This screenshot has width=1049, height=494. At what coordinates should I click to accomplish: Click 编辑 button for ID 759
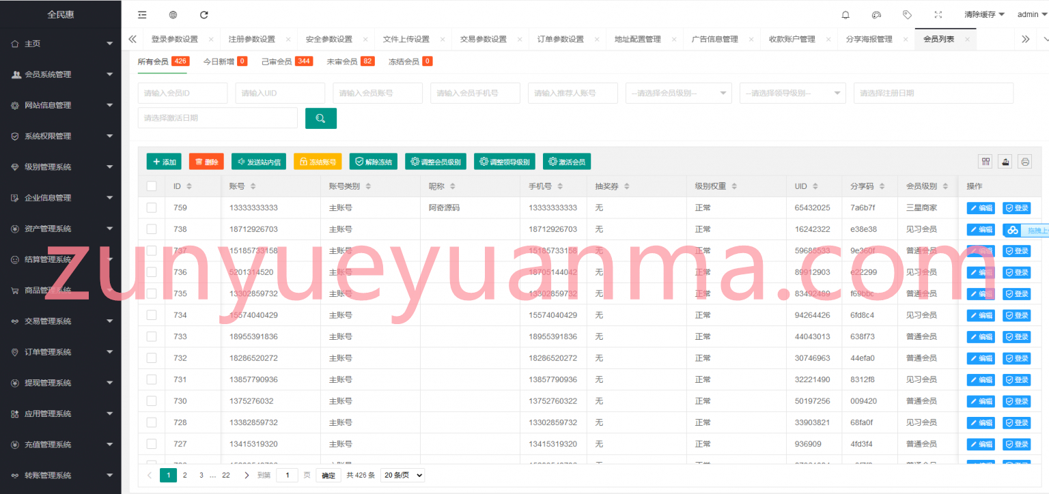(x=981, y=208)
